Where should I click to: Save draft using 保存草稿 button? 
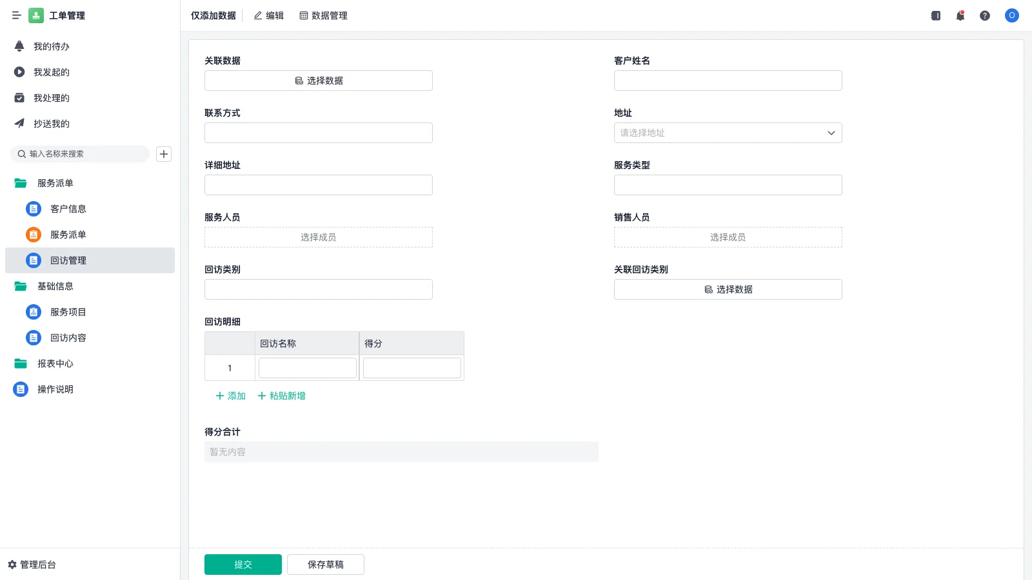click(325, 564)
